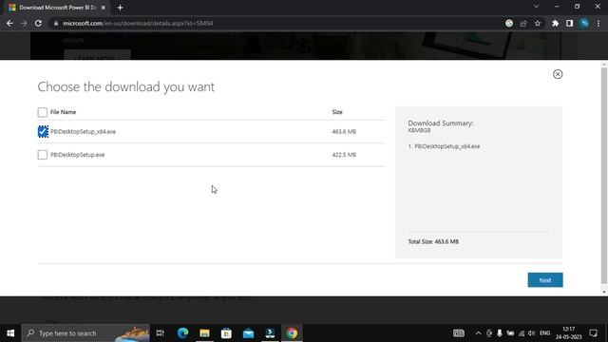Select the PBIDesktopSetup_x64.exe file name
This screenshot has height=342, width=608.
point(83,132)
